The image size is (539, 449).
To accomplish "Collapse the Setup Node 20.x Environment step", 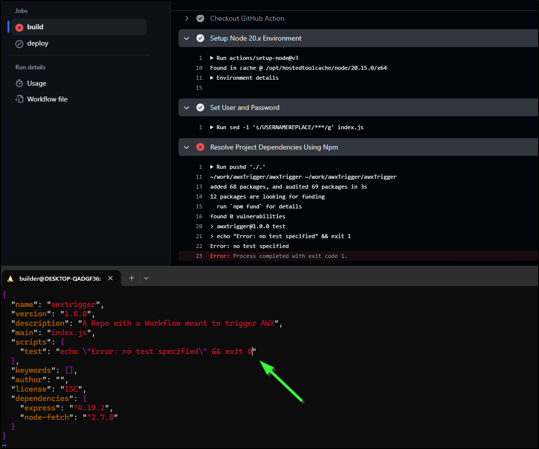I will click(186, 39).
